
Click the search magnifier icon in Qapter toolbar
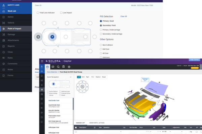pos(58,67)
